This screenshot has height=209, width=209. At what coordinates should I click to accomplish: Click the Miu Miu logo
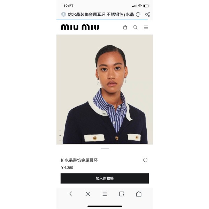pyautogui.click(x=80, y=27)
